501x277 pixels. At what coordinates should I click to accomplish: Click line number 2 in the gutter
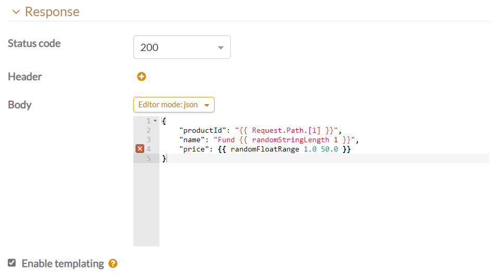[x=148, y=130]
